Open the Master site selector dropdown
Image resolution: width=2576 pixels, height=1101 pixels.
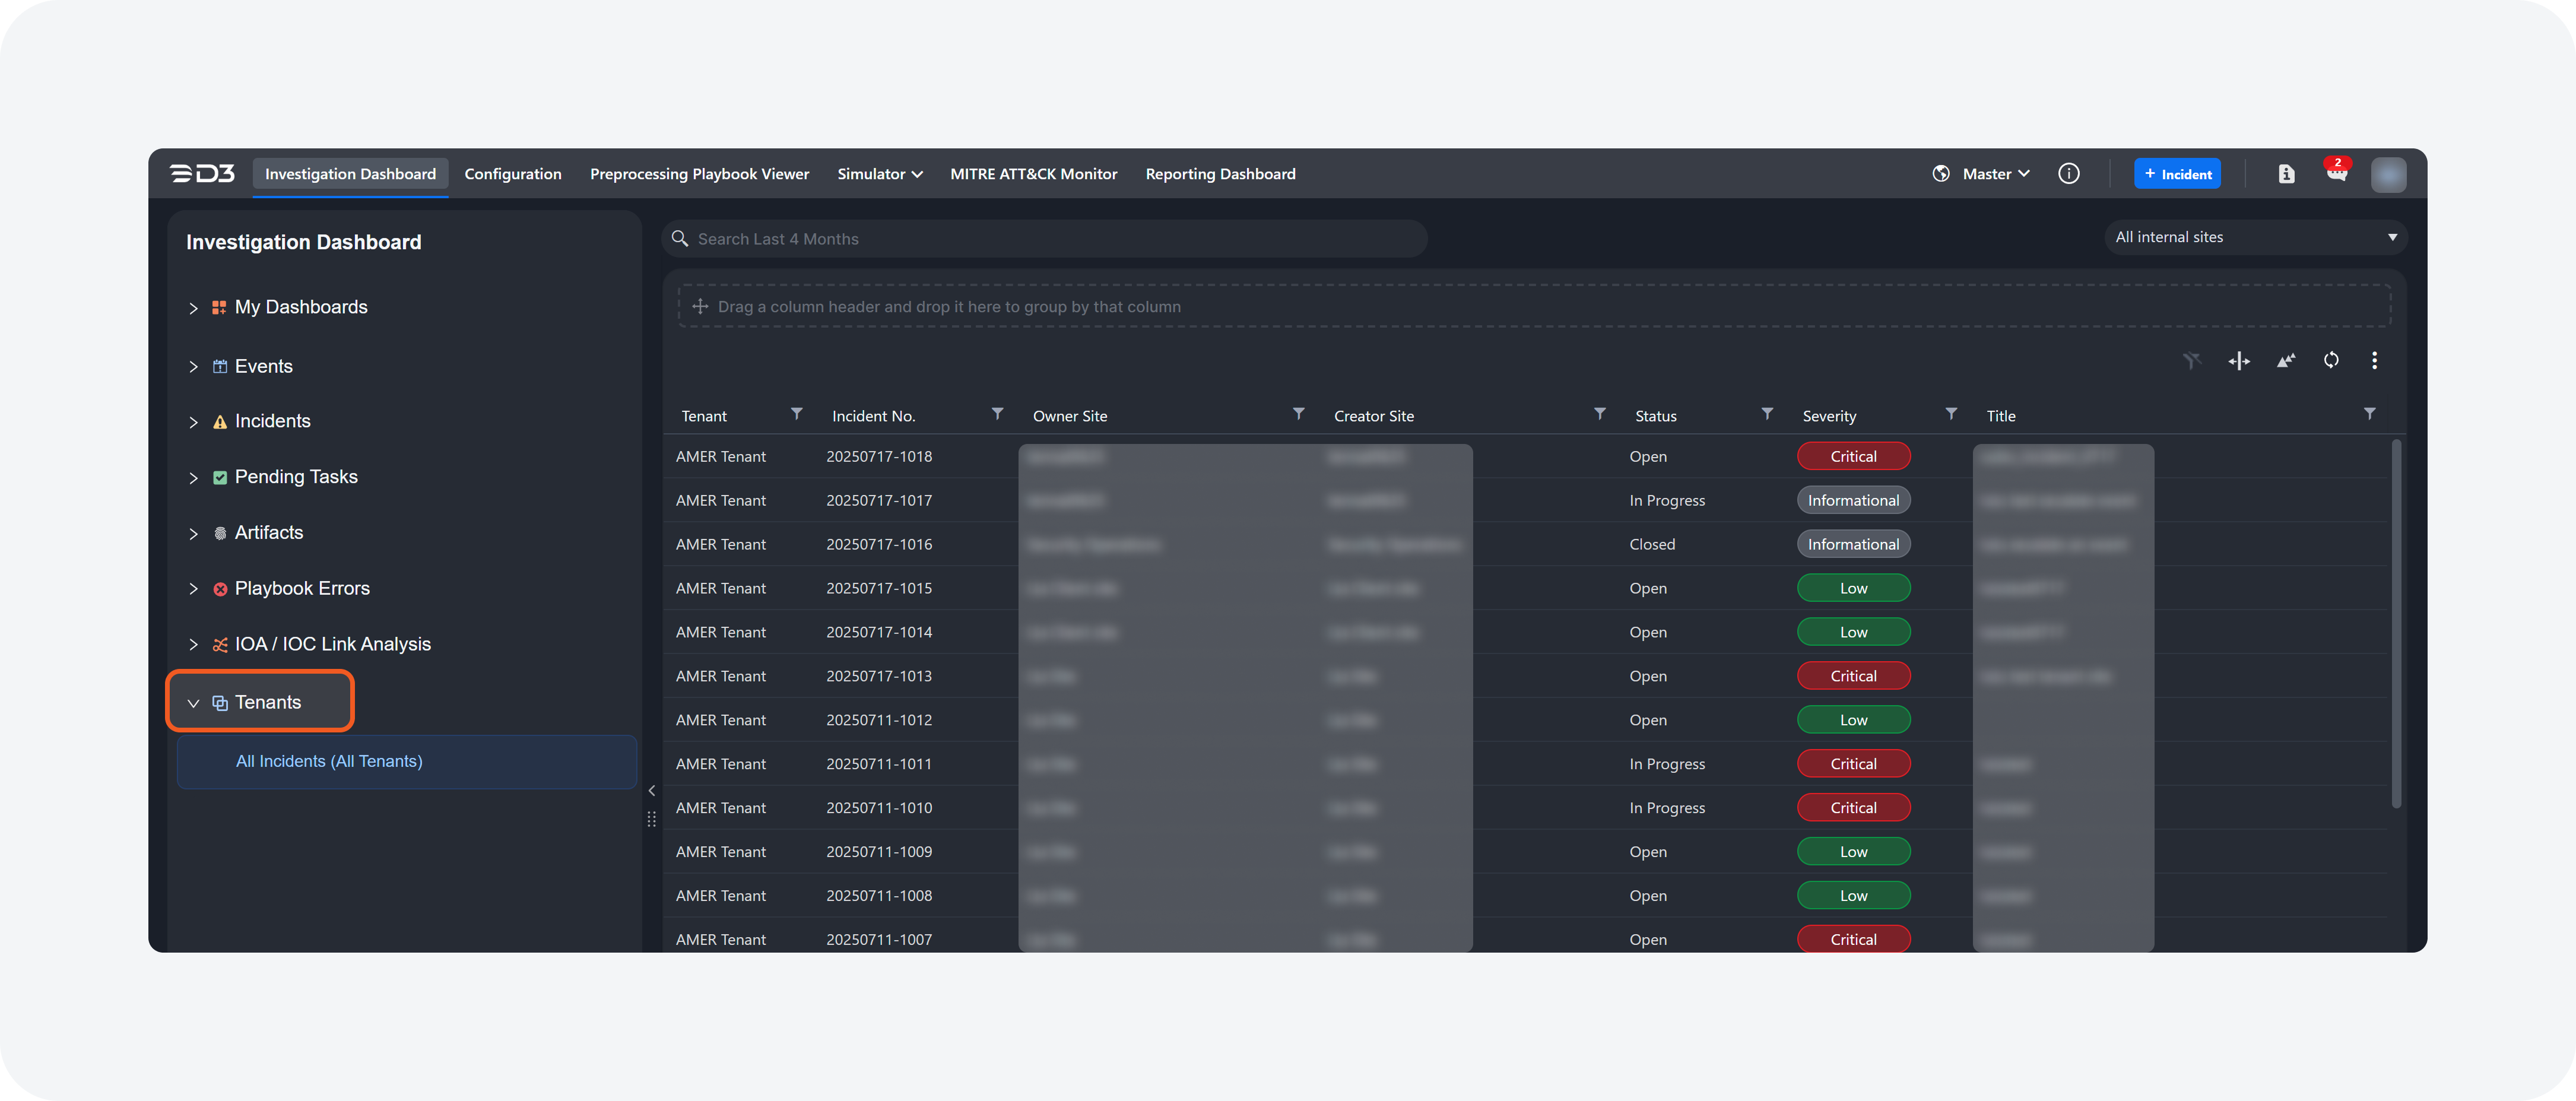coord(1994,174)
